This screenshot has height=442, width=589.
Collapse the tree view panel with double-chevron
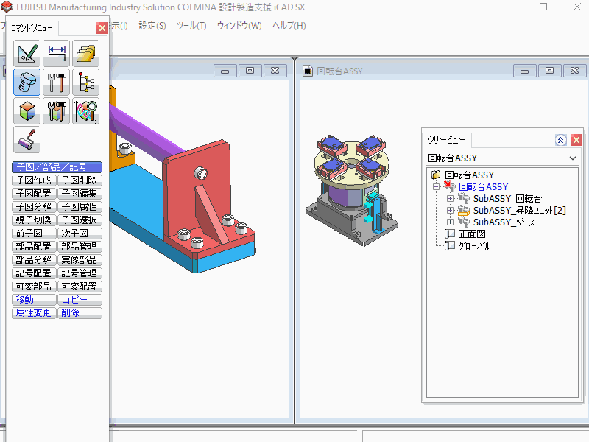561,140
